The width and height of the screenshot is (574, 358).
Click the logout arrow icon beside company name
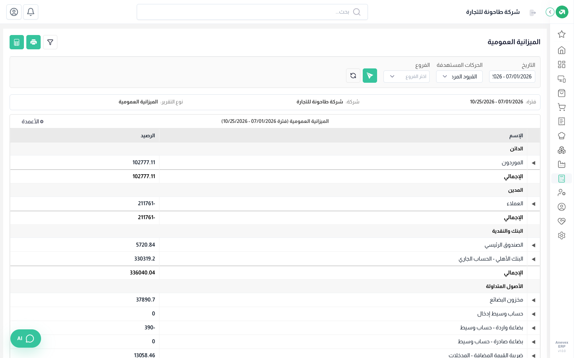point(533,13)
